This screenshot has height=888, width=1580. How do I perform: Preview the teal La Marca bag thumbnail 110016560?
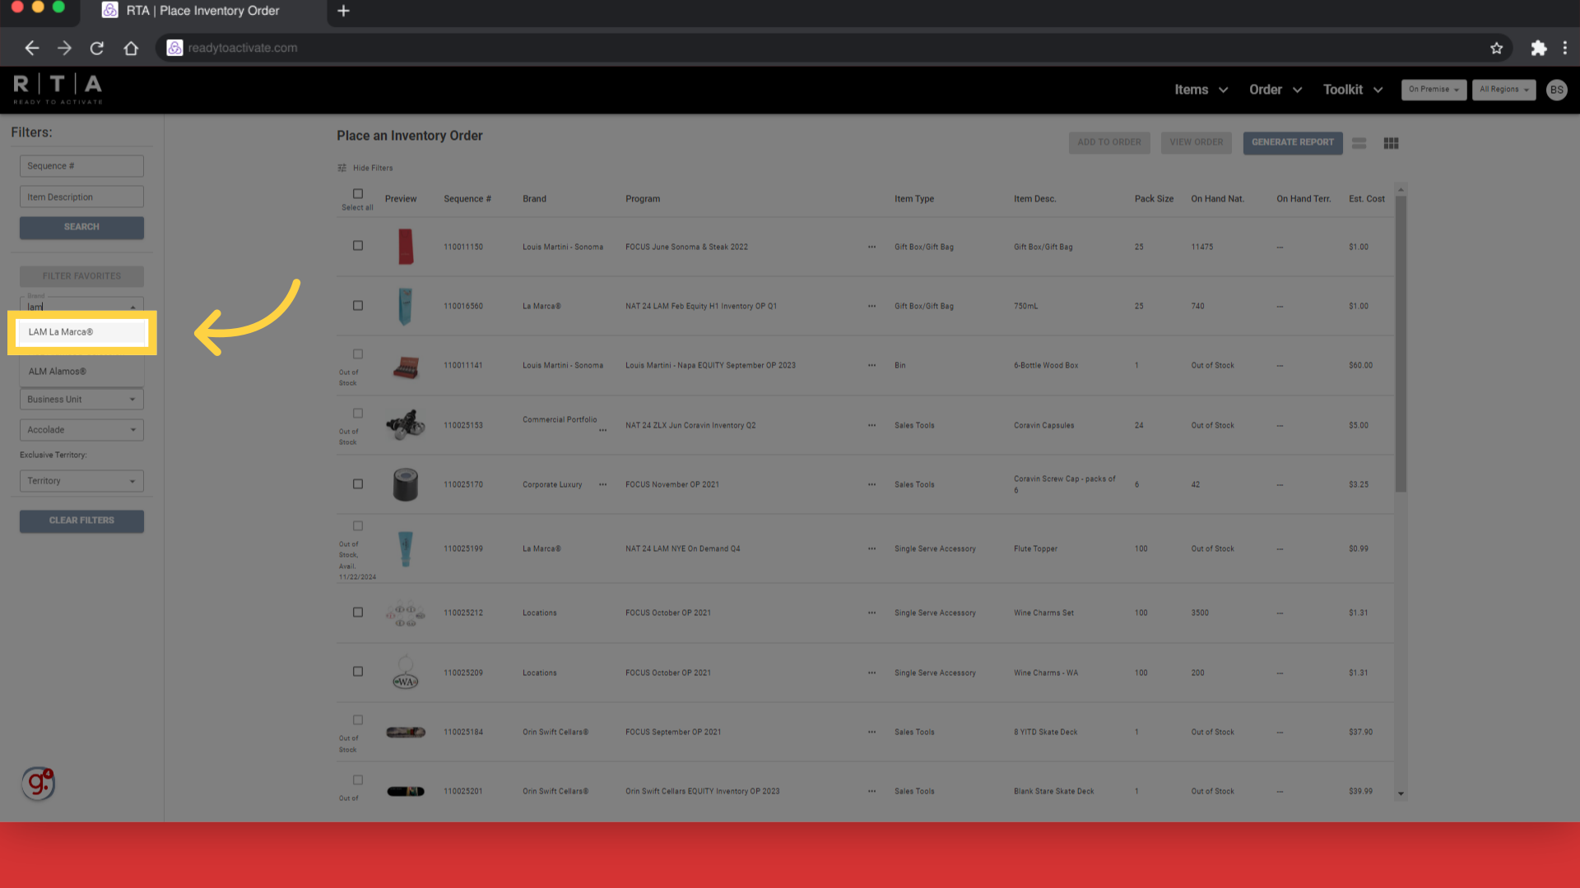point(405,306)
